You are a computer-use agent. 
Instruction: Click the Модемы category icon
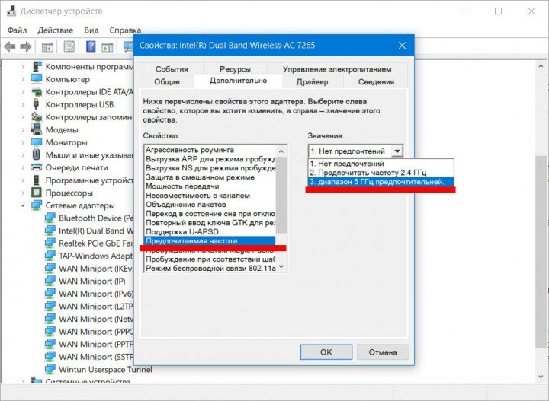(x=36, y=129)
